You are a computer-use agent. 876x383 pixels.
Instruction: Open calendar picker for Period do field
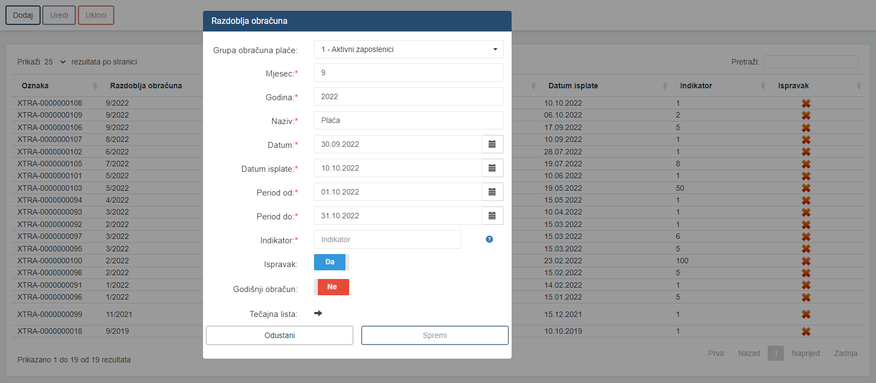[492, 216]
